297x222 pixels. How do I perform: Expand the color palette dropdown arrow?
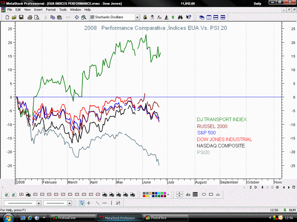[168, 195]
